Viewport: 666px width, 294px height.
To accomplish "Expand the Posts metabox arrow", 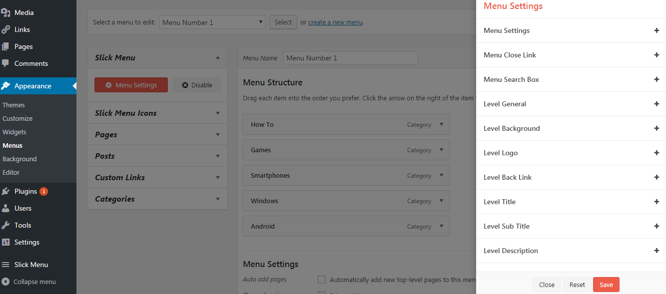I will [218, 156].
